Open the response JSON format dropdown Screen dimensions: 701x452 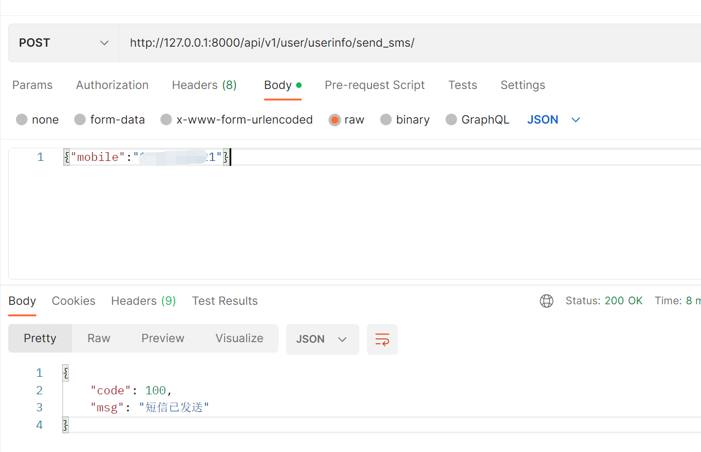click(322, 339)
